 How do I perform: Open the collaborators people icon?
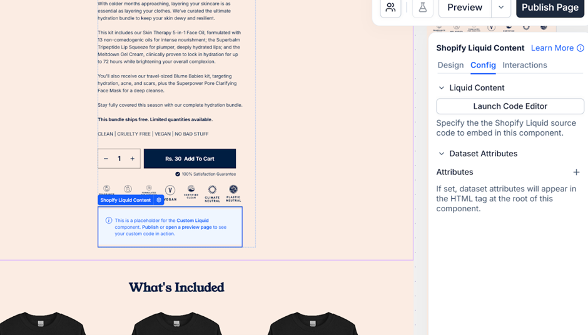[390, 7]
